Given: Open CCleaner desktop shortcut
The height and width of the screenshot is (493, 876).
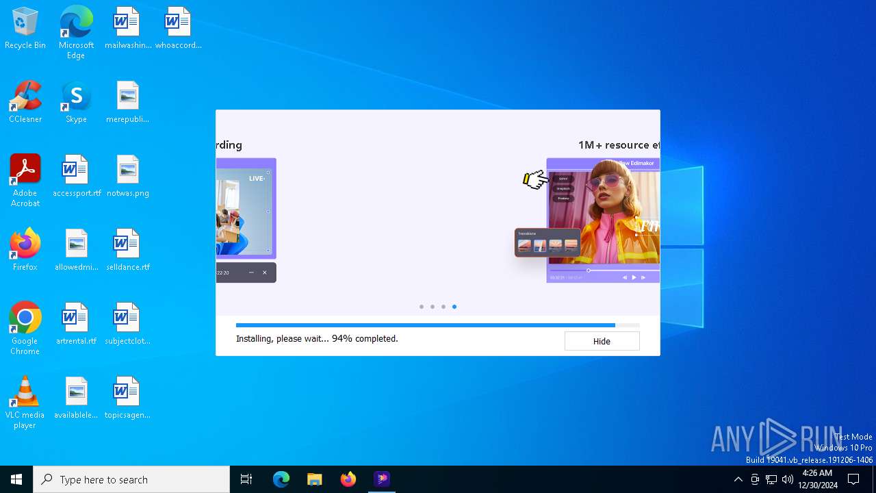Looking at the screenshot, I should pyautogui.click(x=25, y=102).
